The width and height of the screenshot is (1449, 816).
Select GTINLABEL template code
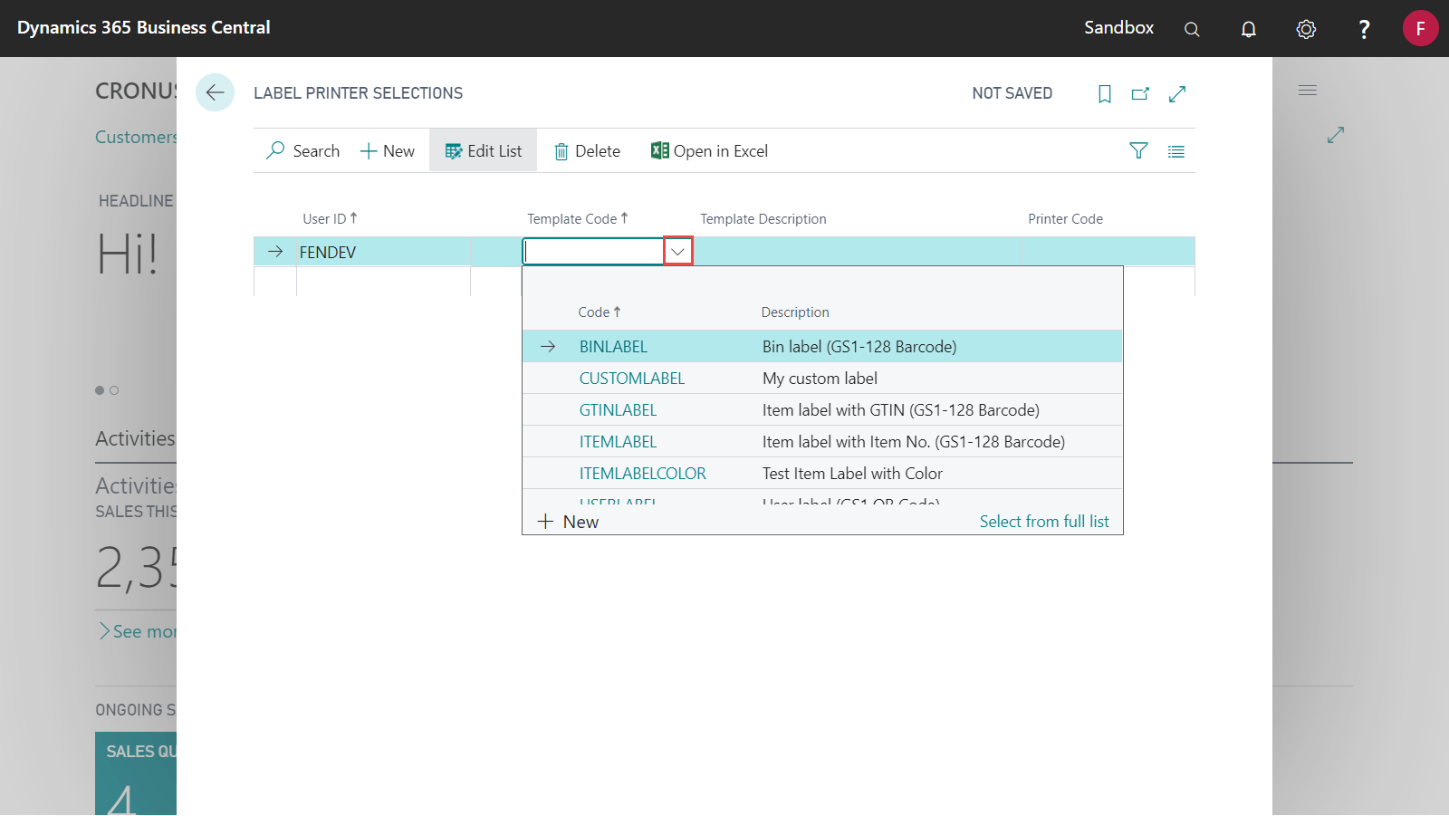click(x=618, y=410)
